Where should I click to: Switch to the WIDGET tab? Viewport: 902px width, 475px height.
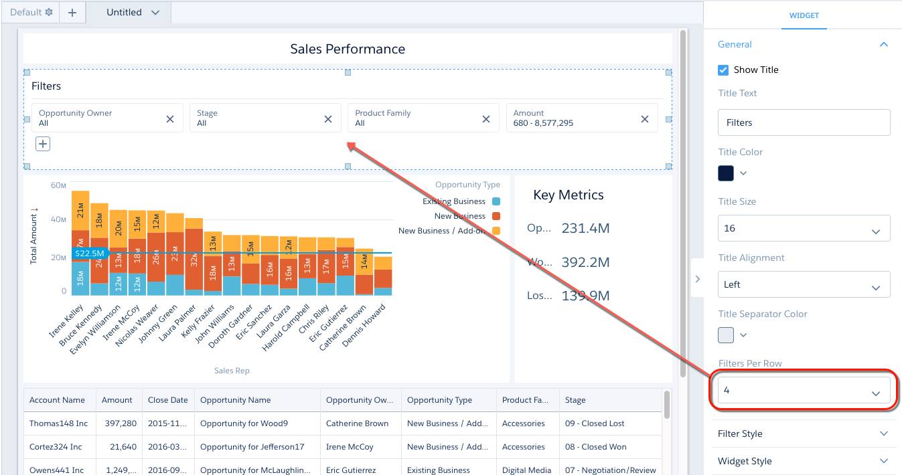tap(804, 15)
